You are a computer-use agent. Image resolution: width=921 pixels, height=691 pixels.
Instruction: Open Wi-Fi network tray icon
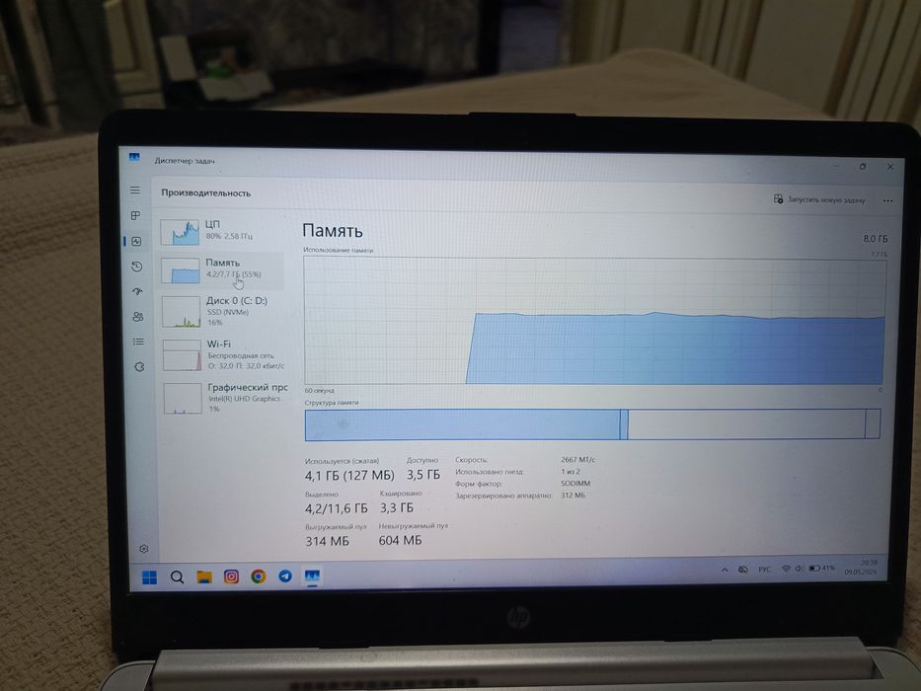coord(786,569)
